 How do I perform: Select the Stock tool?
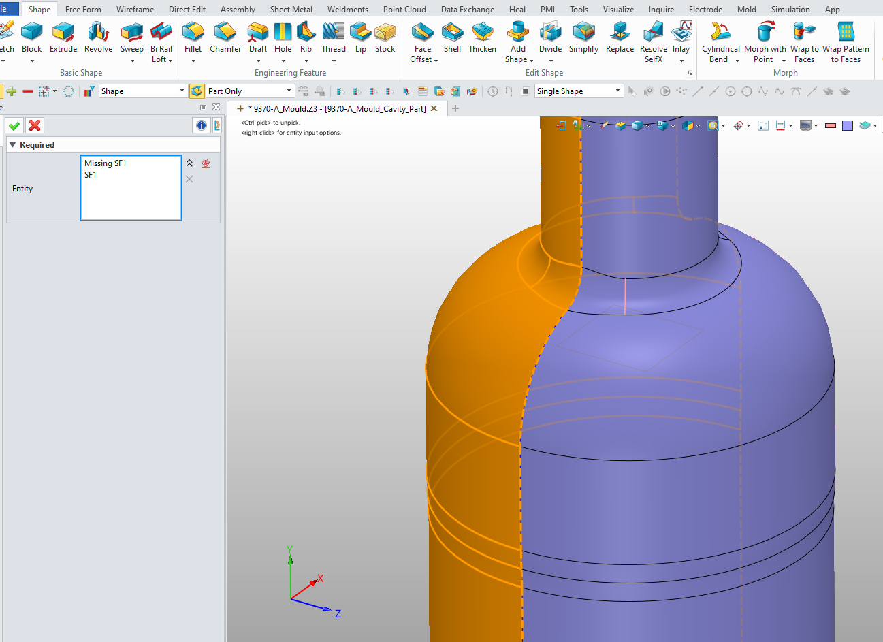click(385, 38)
